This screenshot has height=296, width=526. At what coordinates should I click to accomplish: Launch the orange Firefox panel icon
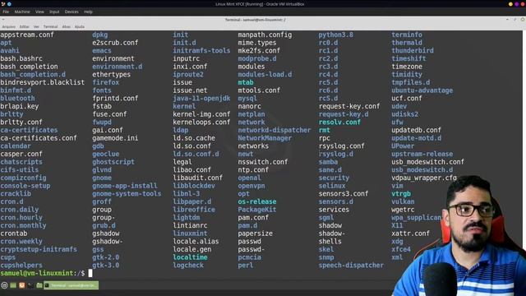(x=22, y=285)
